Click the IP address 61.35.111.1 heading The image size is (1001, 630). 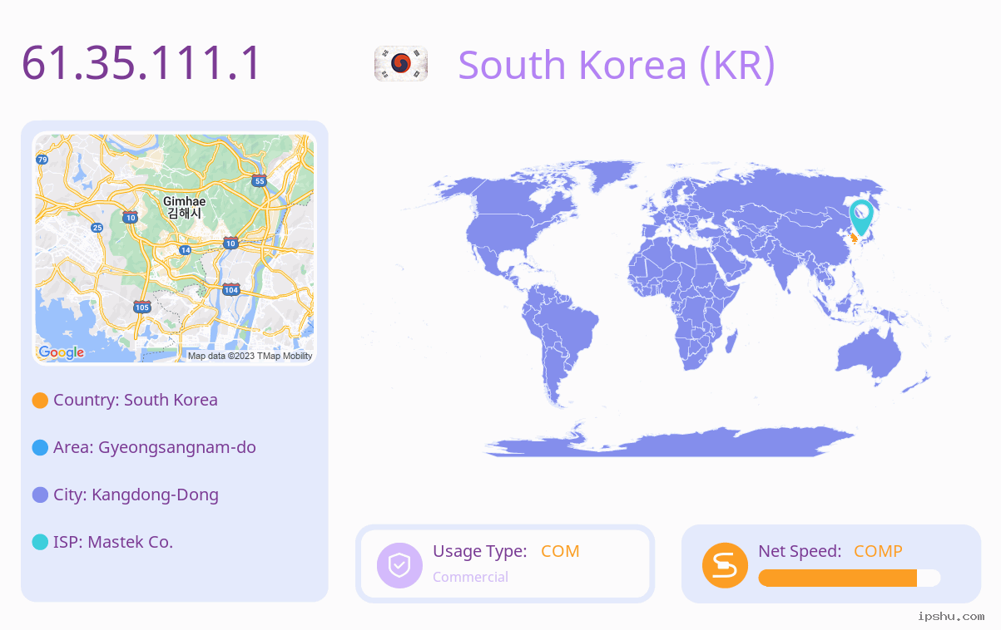pyautogui.click(x=141, y=63)
